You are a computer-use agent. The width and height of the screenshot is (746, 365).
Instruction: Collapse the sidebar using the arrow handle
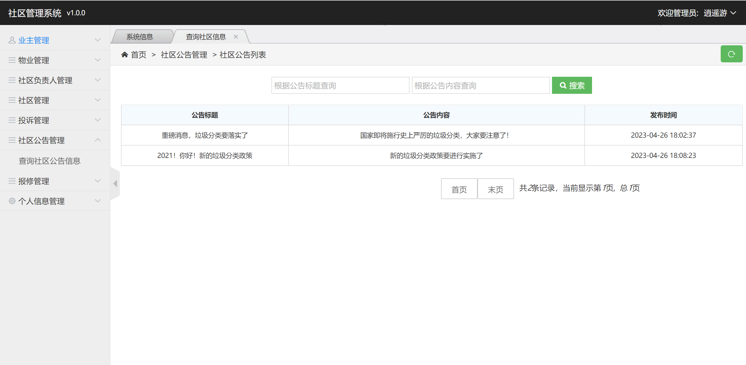tap(115, 183)
